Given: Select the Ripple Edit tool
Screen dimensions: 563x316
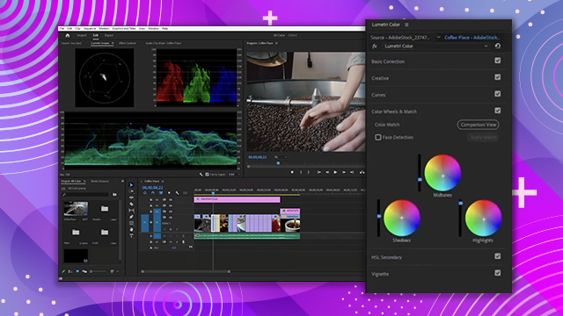Looking at the screenshot, I should click(131, 197).
